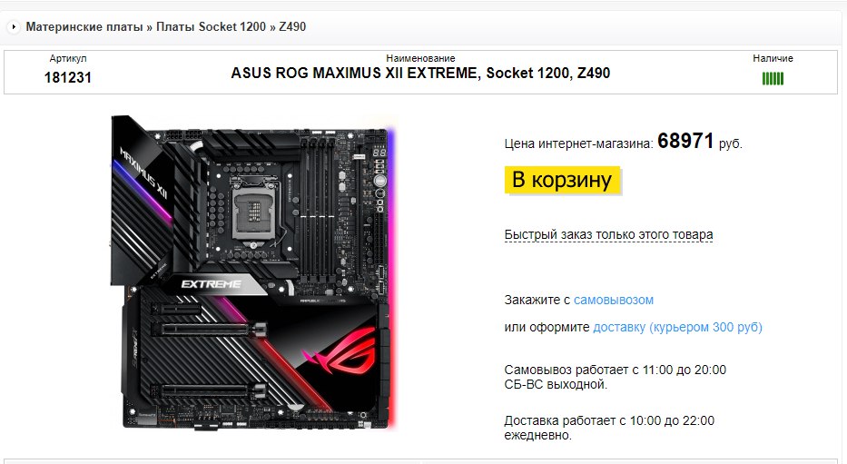The height and width of the screenshot is (464, 847).
Task: Click the price 68971 руб
Action: (700, 142)
